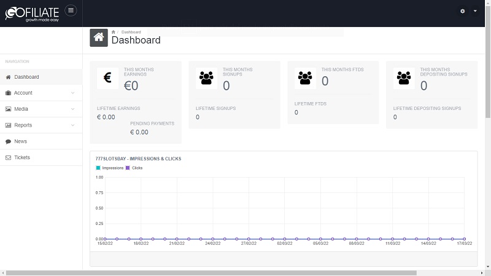This screenshot has height=276, width=491.
Task: Toggle the Impressions legend swatch
Action: (98, 168)
